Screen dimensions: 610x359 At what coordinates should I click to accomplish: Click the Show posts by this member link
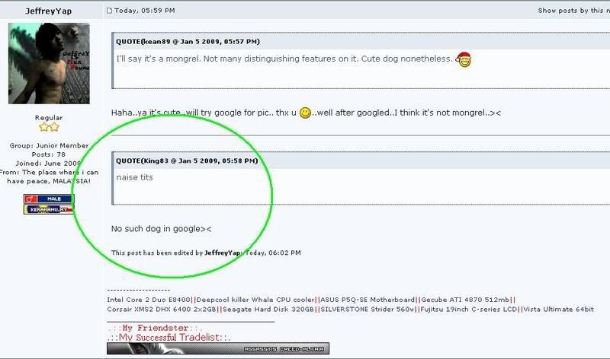(574, 11)
